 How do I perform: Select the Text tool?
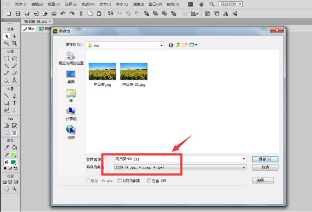point(14,103)
